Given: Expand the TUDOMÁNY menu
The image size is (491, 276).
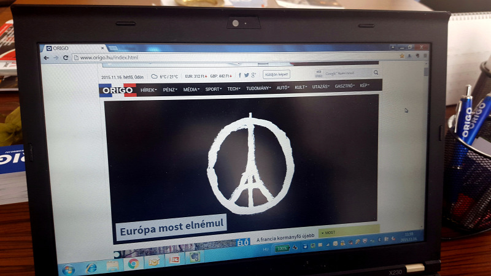Looking at the screenshot, I should point(258,88).
